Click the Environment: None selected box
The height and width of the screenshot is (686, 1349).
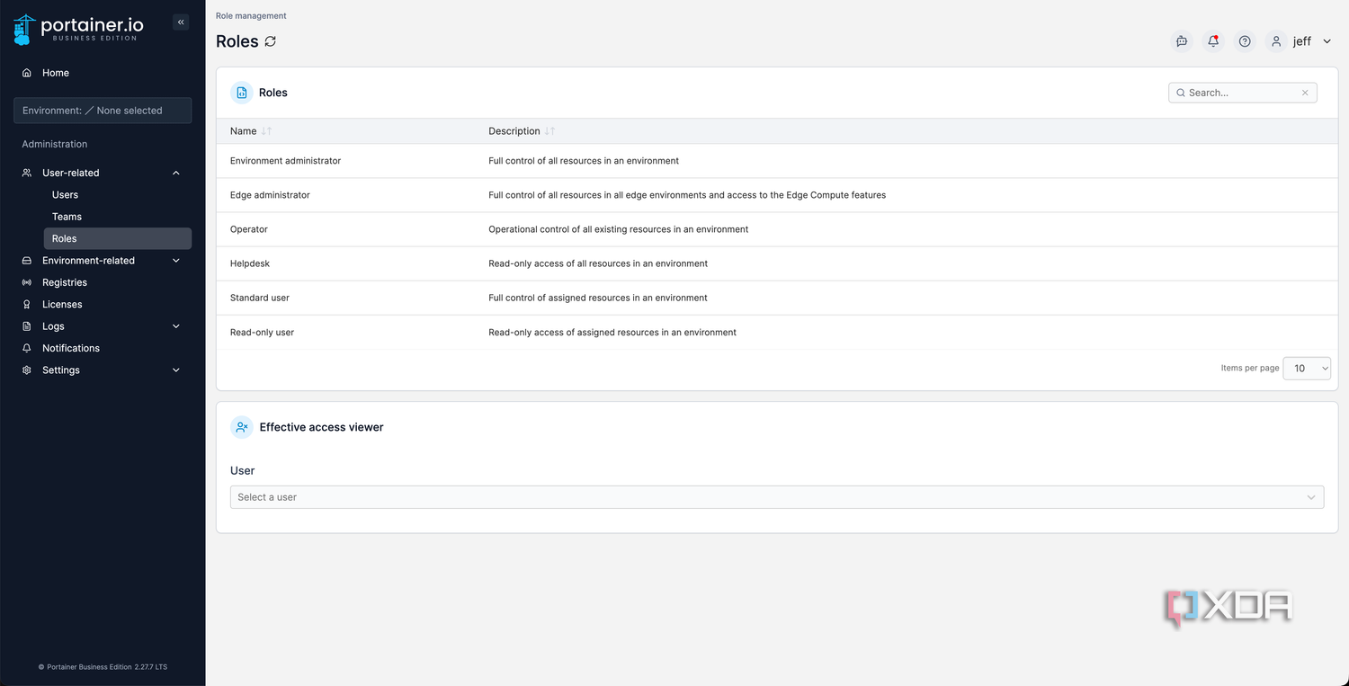pos(103,111)
